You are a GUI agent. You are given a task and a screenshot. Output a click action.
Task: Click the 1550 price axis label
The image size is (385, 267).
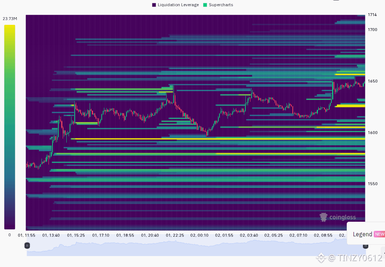[x=373, y=184]
